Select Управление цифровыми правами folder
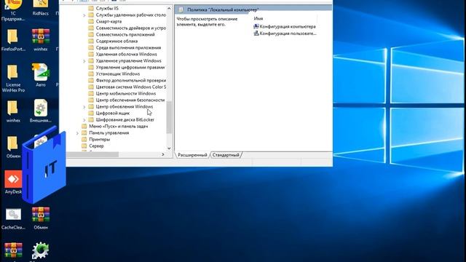 point(127,67)
